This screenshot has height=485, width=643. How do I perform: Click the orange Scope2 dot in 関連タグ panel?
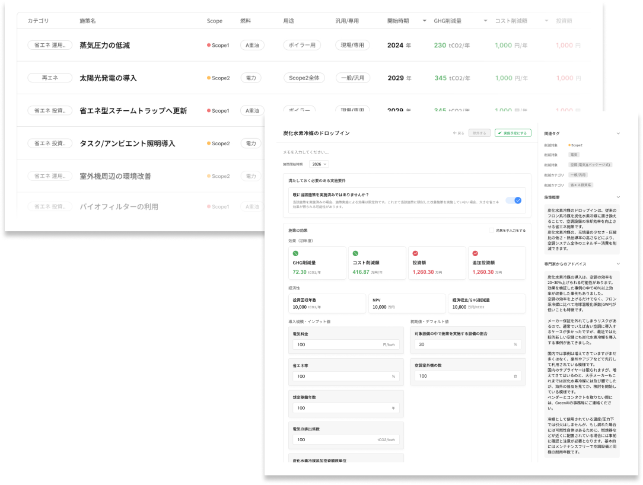[x=569, y=145]
